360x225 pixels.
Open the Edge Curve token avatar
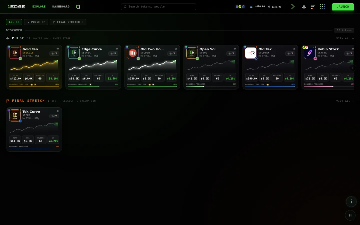coord(74,53)
